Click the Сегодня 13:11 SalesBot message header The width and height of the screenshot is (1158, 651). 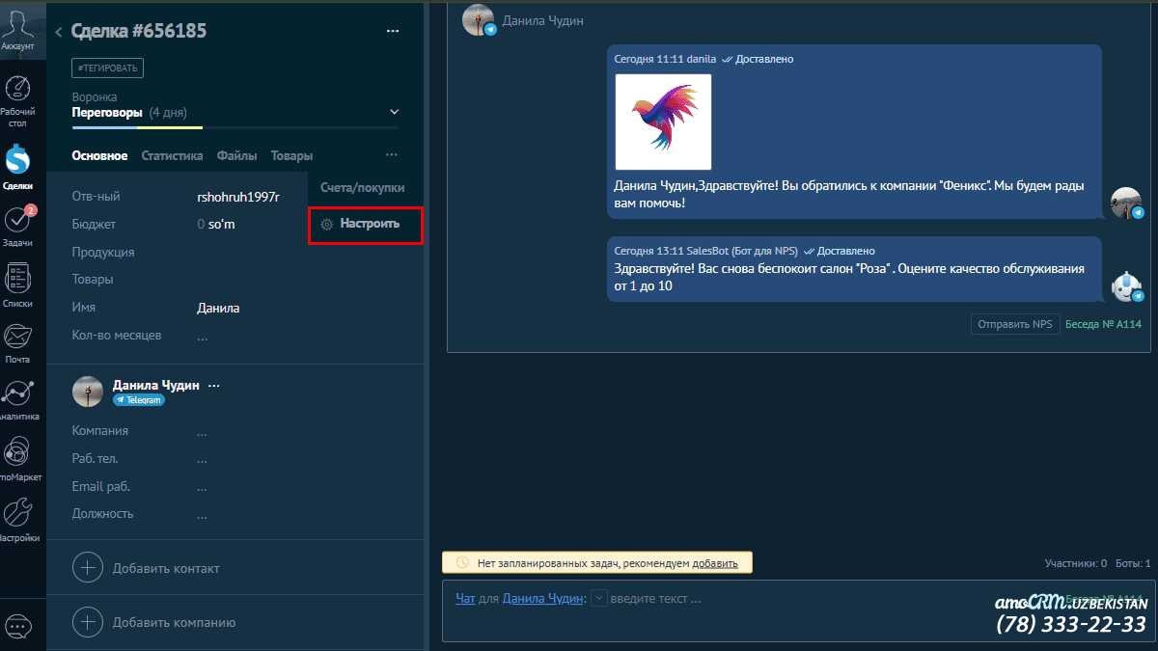tap(745, 251)
